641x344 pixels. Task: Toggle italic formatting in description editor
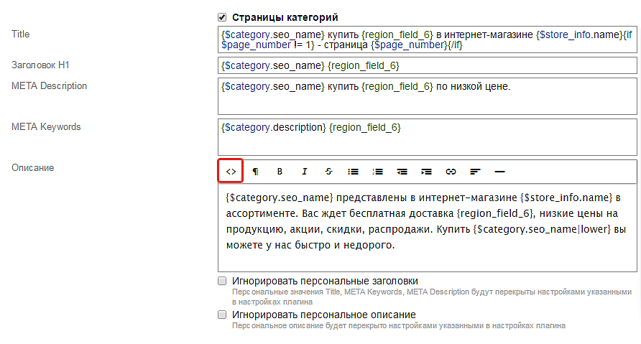pos(304,172)
